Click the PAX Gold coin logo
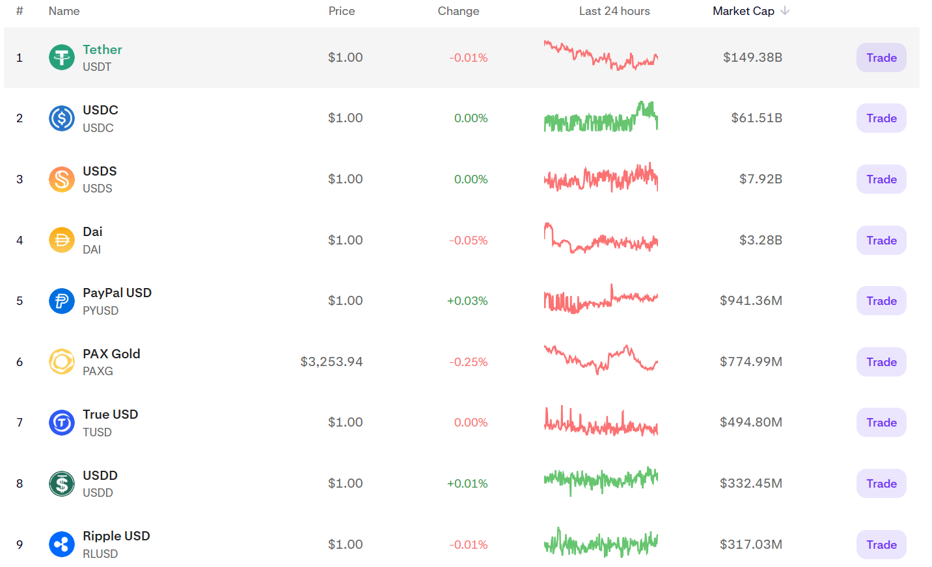Screen dimensions: 932x567 62,362
